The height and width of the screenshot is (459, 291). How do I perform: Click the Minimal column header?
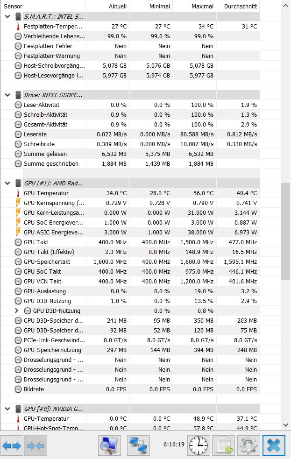tap(151, 6)
